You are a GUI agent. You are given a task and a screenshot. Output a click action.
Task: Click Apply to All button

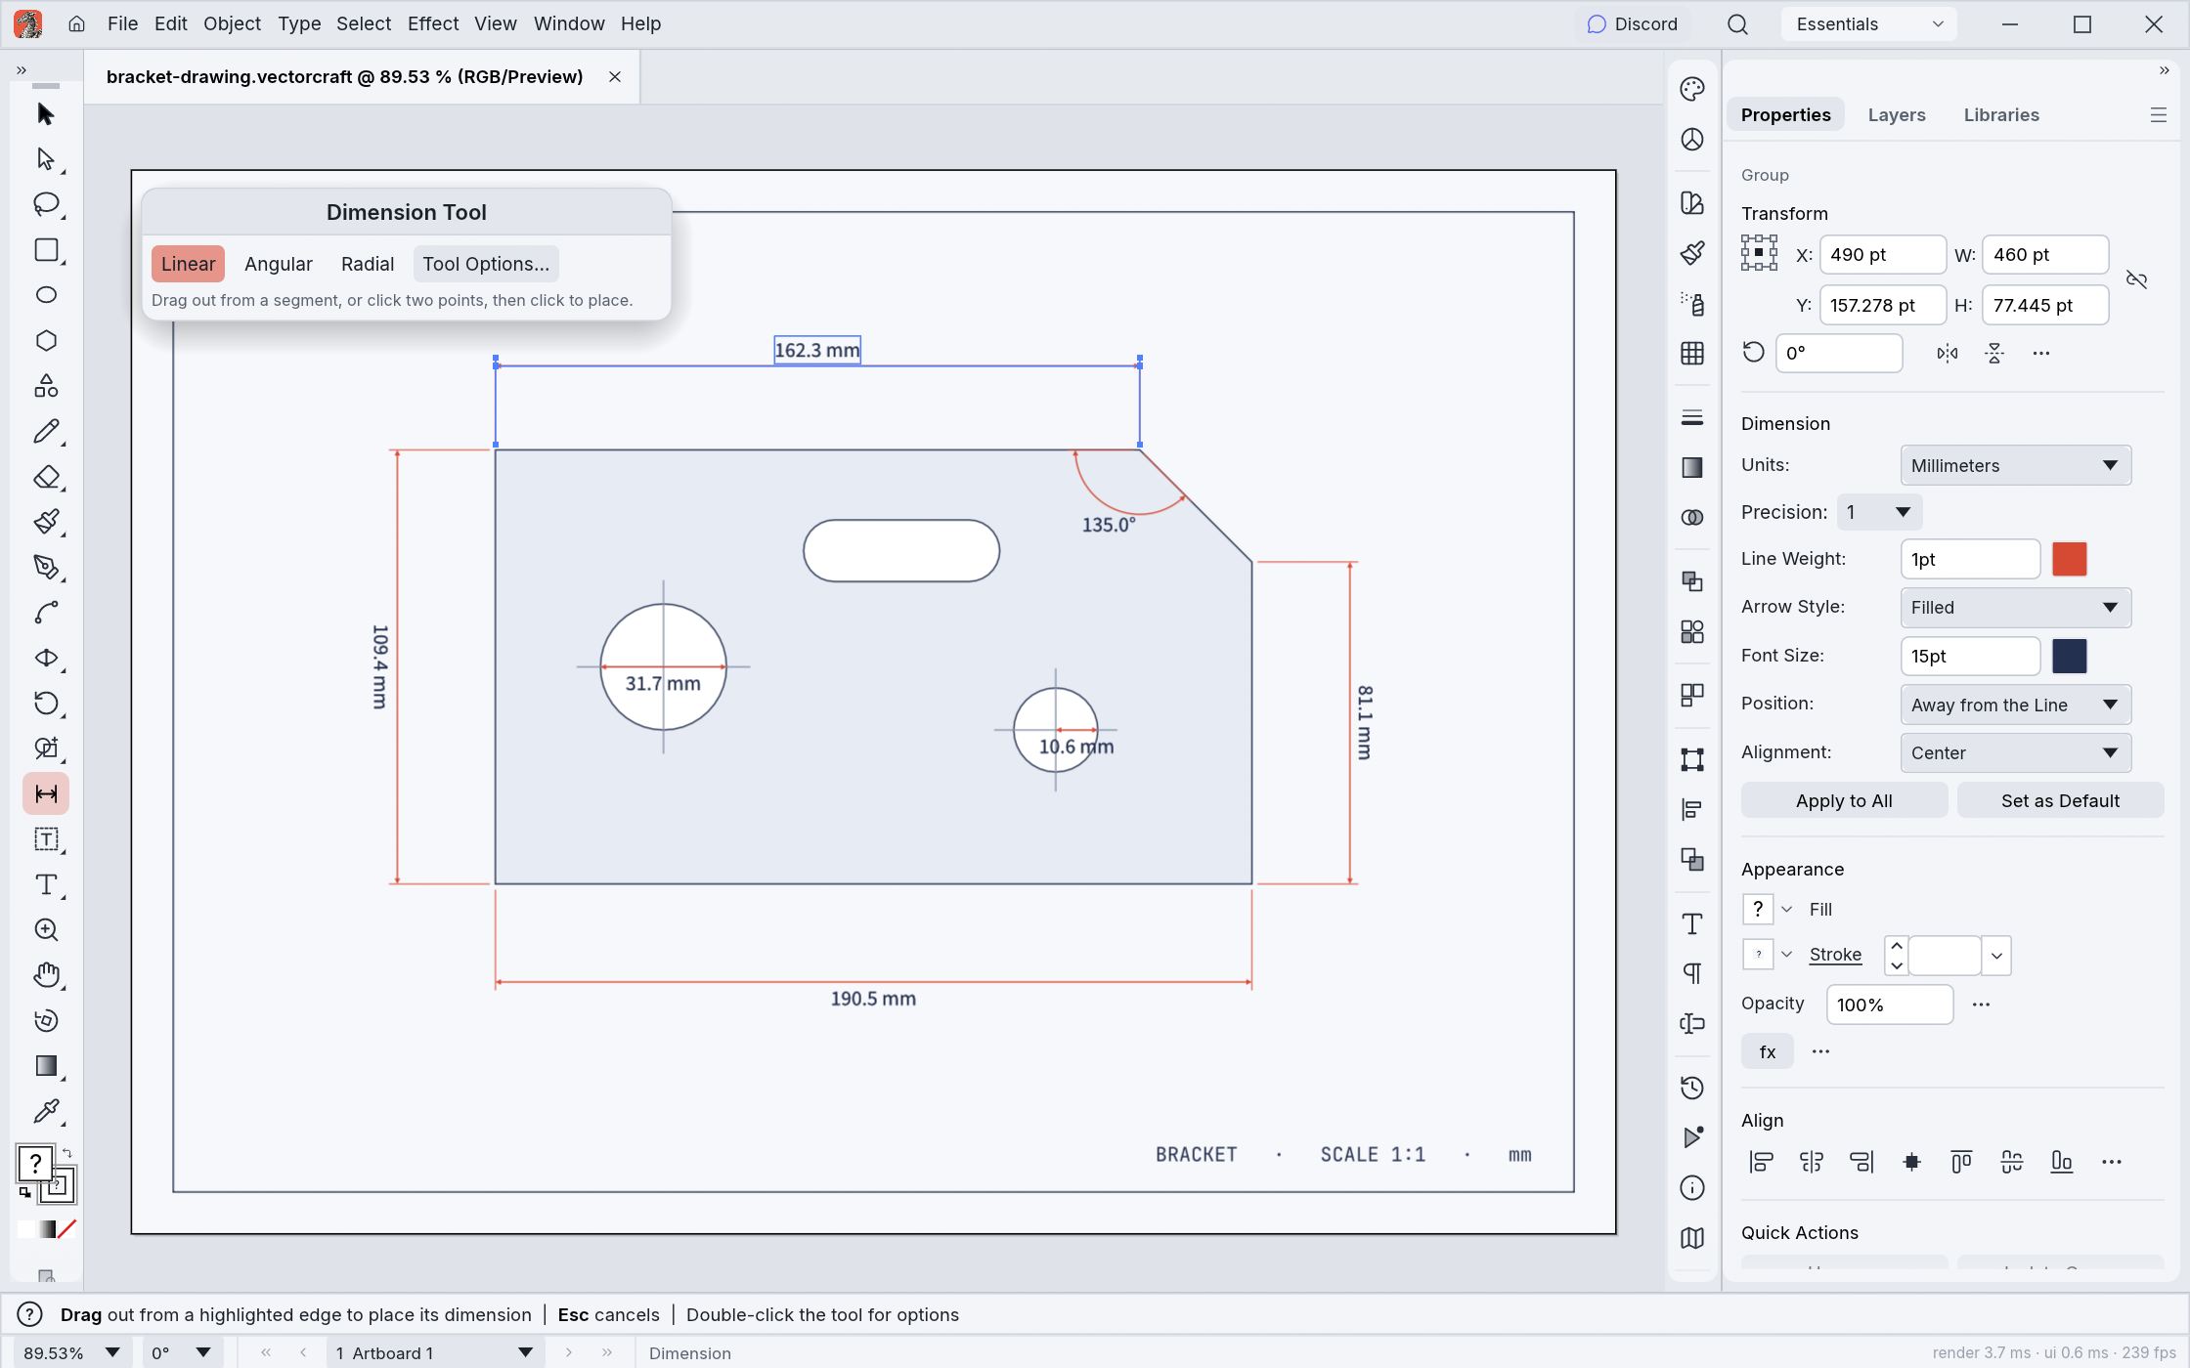coord(1844,800)
